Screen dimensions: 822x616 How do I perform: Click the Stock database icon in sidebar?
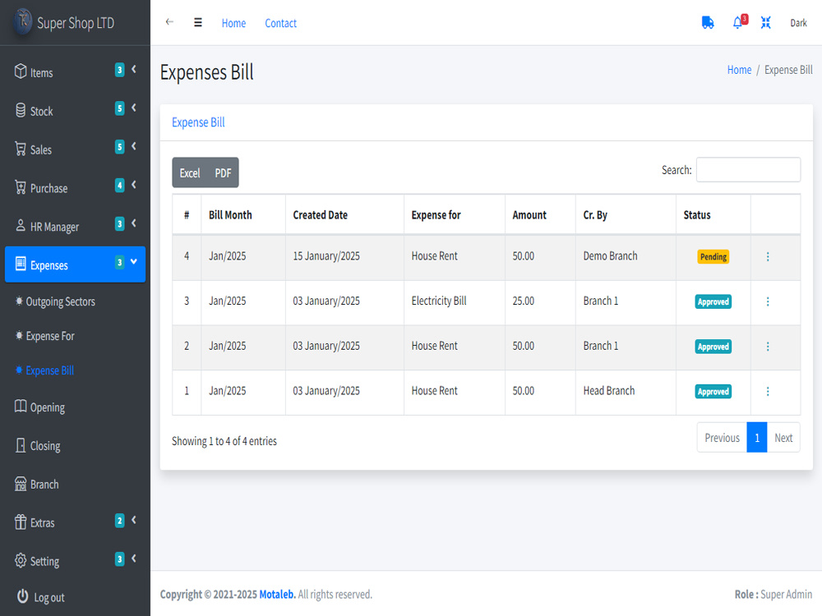point(21,110)
